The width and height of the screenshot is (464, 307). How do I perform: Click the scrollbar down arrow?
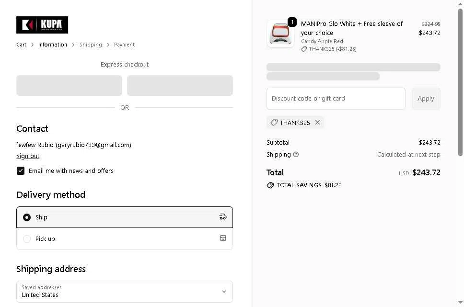(460, 303)
